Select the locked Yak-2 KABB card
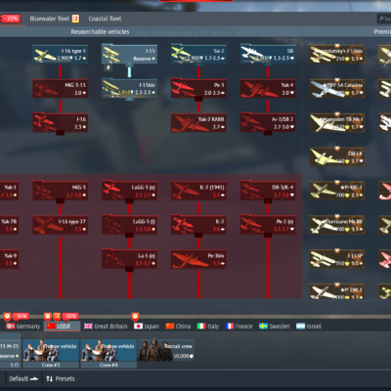This screenshot has height=391, width=391. [x=198, y=122]
